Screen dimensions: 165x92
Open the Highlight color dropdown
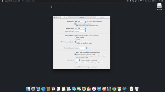80,28
